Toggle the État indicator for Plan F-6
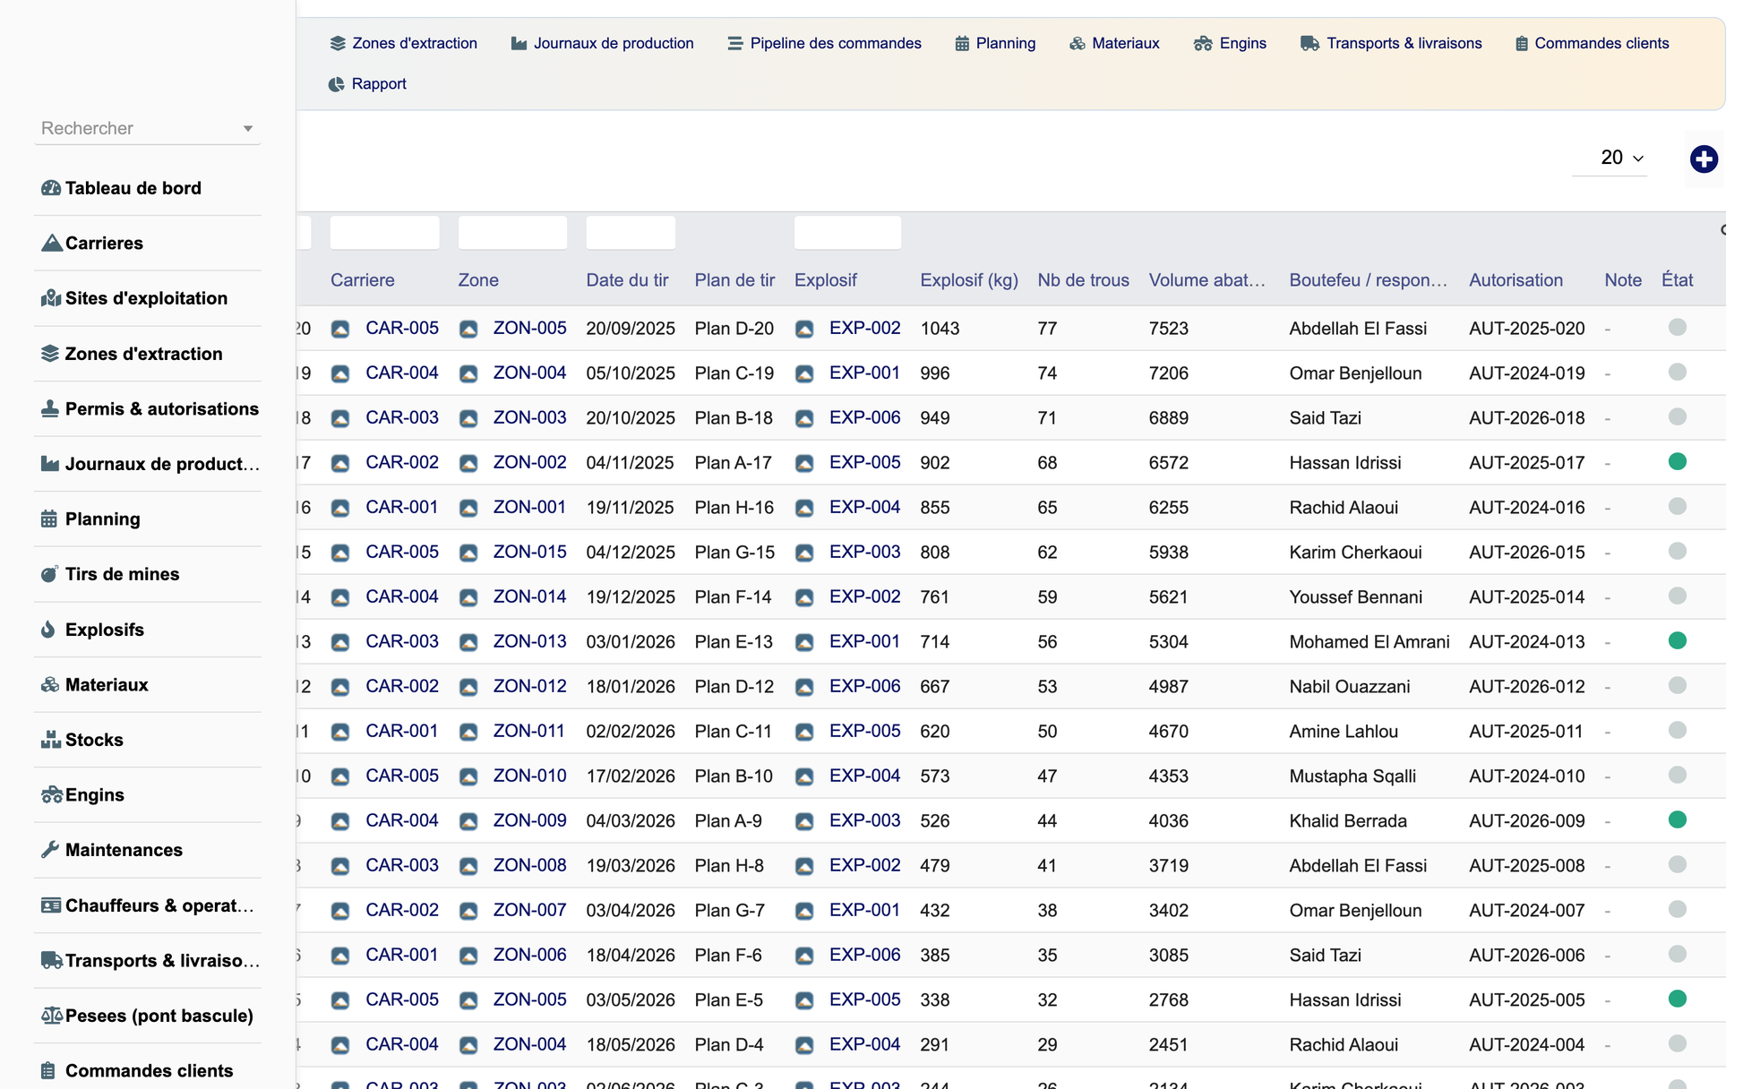Viewport: 1743px width, 1089px height. (x=1678, y=954)
